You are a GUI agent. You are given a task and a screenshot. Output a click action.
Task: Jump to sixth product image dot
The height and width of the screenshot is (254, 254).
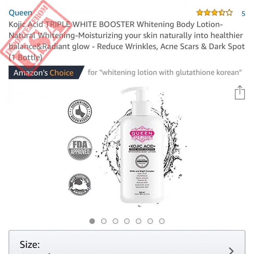[150, 221]
